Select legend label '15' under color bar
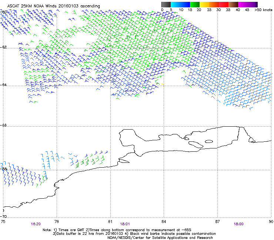 190,10
